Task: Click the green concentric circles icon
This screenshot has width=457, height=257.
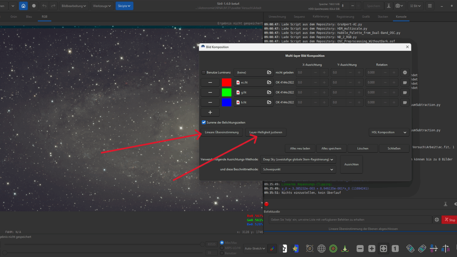Action: [333, 248]
